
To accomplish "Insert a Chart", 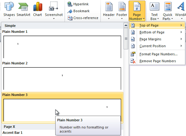I will click(37, 7).
